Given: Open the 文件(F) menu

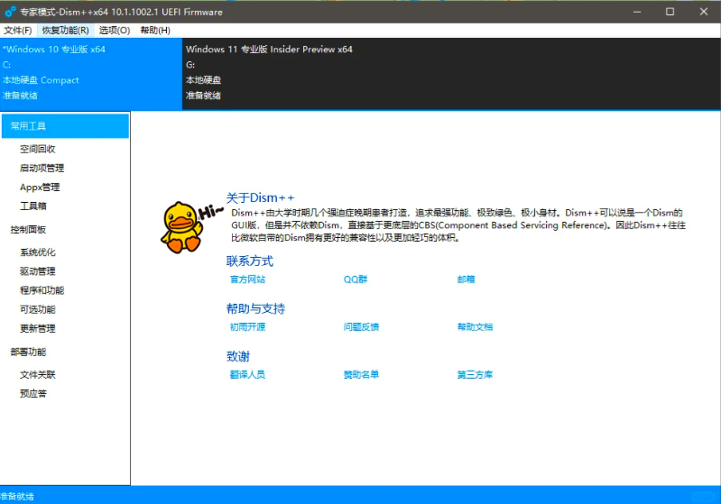Looking at the screenshot, I should [x=18, y=31].
